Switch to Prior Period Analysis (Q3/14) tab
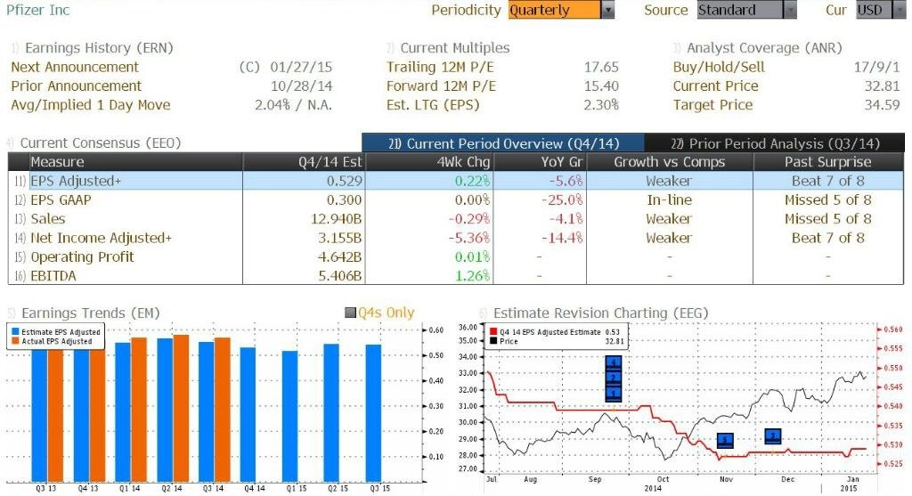Screen dimensions: 912x496 point(775,143)
